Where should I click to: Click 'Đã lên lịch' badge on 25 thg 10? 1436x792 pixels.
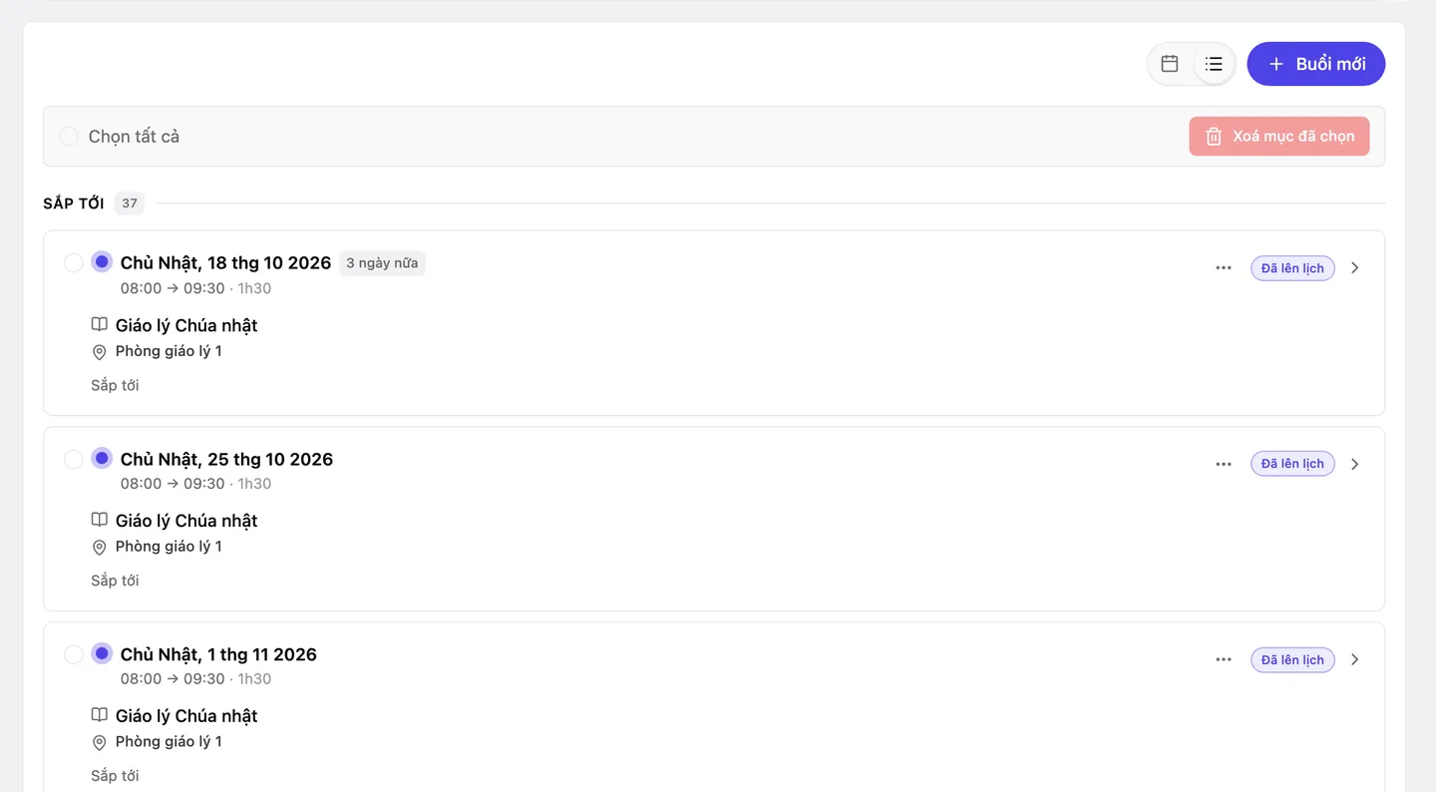click(1292, 464)
